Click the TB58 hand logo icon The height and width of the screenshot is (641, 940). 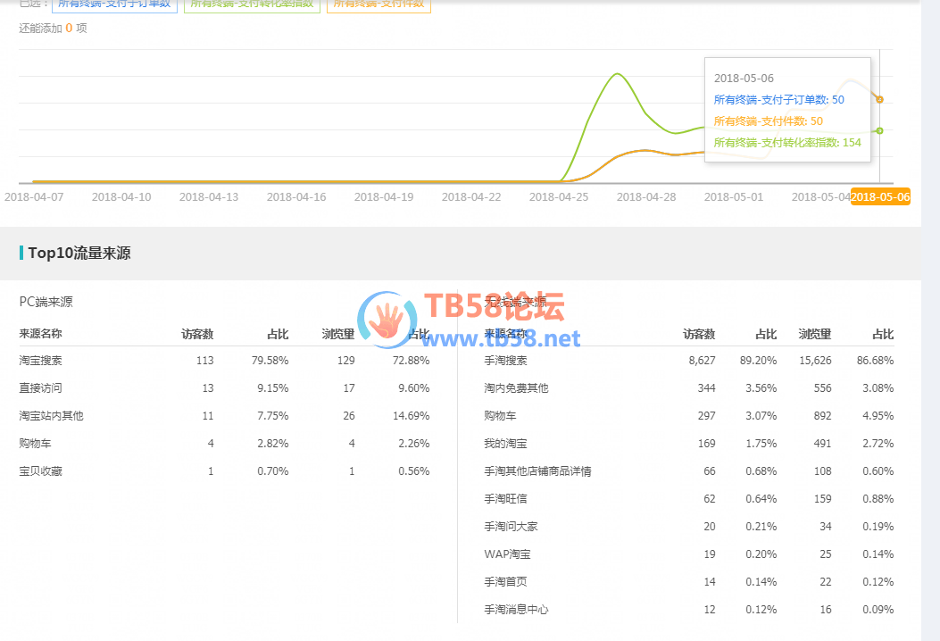point(387,320)
